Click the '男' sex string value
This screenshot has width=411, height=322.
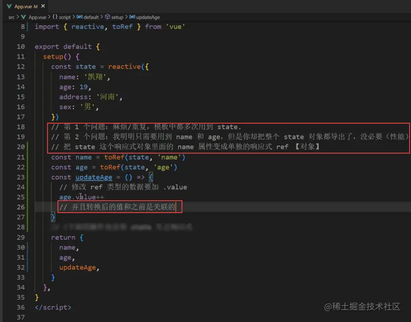87,107
